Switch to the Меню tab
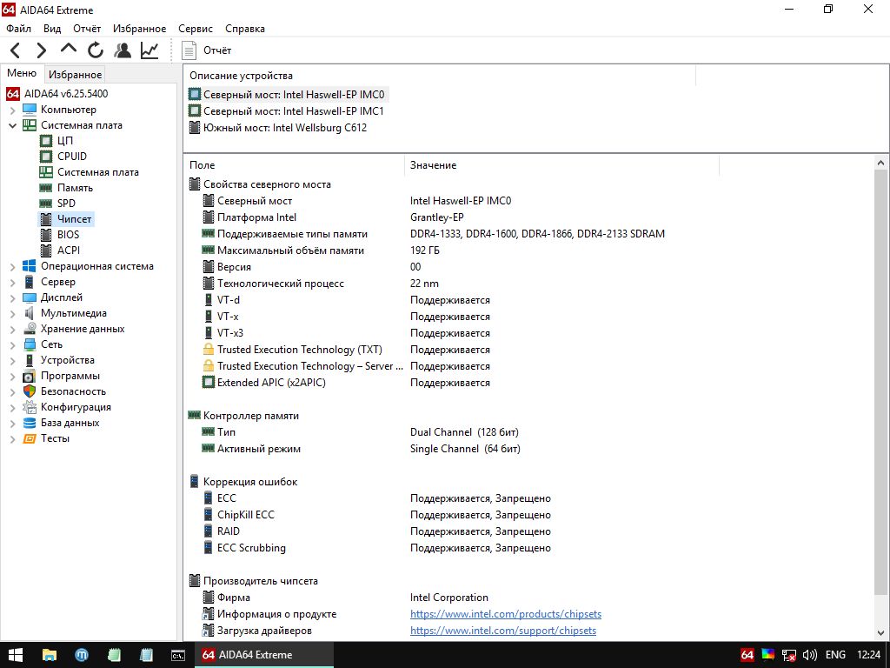 click(x=22, y=73)
